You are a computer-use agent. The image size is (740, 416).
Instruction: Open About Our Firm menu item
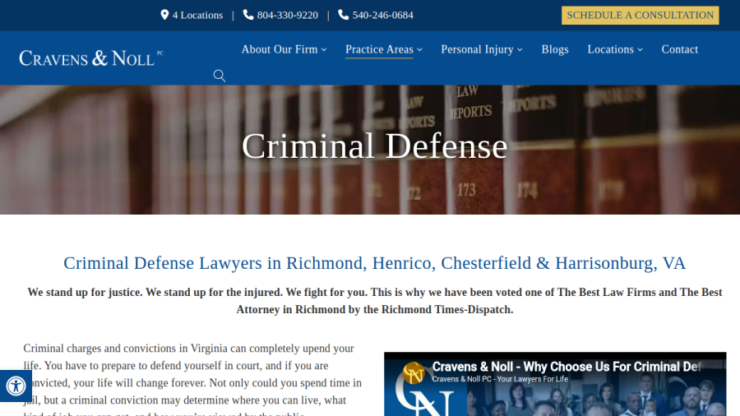point(280,49)
